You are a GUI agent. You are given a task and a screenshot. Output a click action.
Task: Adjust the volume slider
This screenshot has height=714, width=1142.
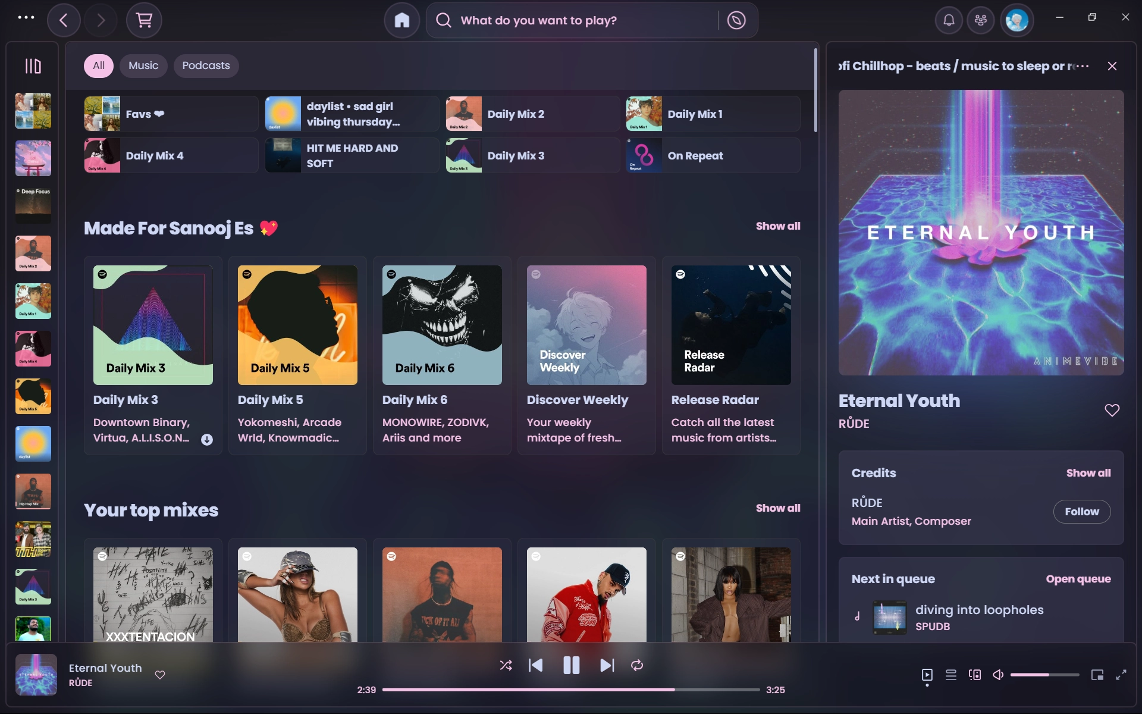point(1044,675)
